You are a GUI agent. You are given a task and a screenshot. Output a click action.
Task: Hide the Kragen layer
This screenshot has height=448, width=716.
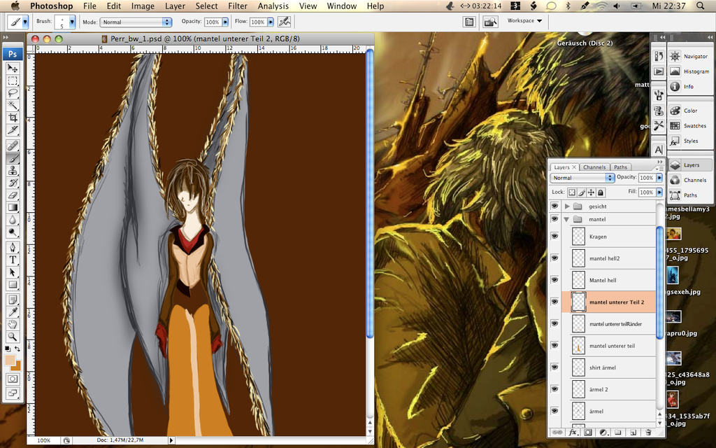[x=554, y=237]
